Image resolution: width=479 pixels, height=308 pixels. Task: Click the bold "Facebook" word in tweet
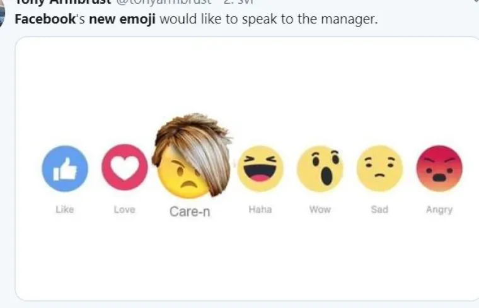tap(40, 19)
